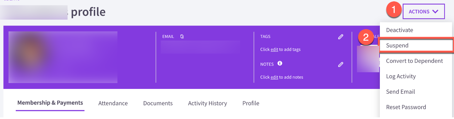Screen dimensions: 454x119
Task: Open the Actions menu button
Action: [x=424, y=11]
